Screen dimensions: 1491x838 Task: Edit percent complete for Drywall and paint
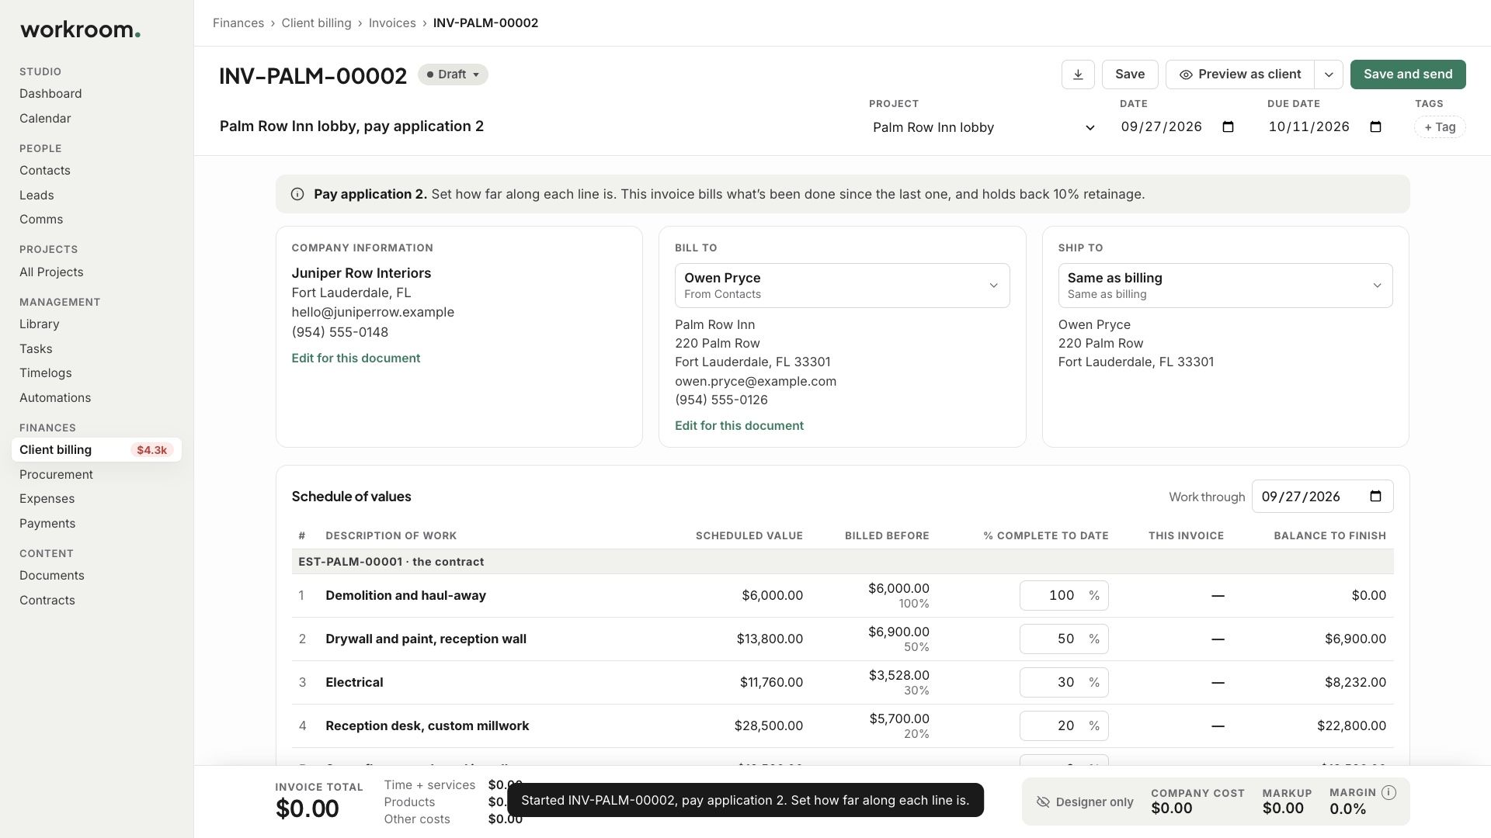(x=1064, y=639)
